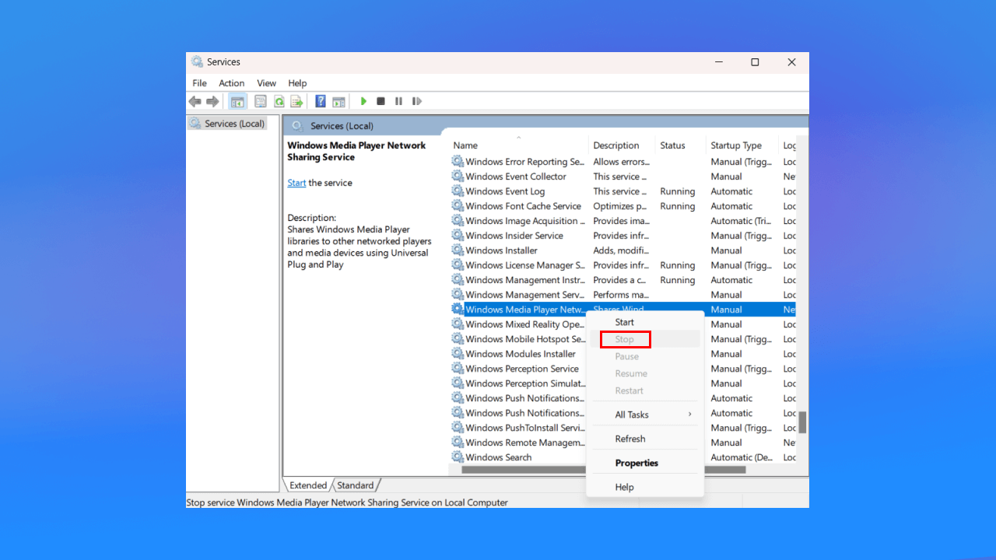
Task: Go back with the toolbar back arrow
Action: point(195,101)
